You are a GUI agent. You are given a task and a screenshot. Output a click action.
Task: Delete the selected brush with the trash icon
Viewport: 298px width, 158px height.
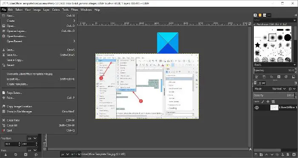click(x=264, y=77)
